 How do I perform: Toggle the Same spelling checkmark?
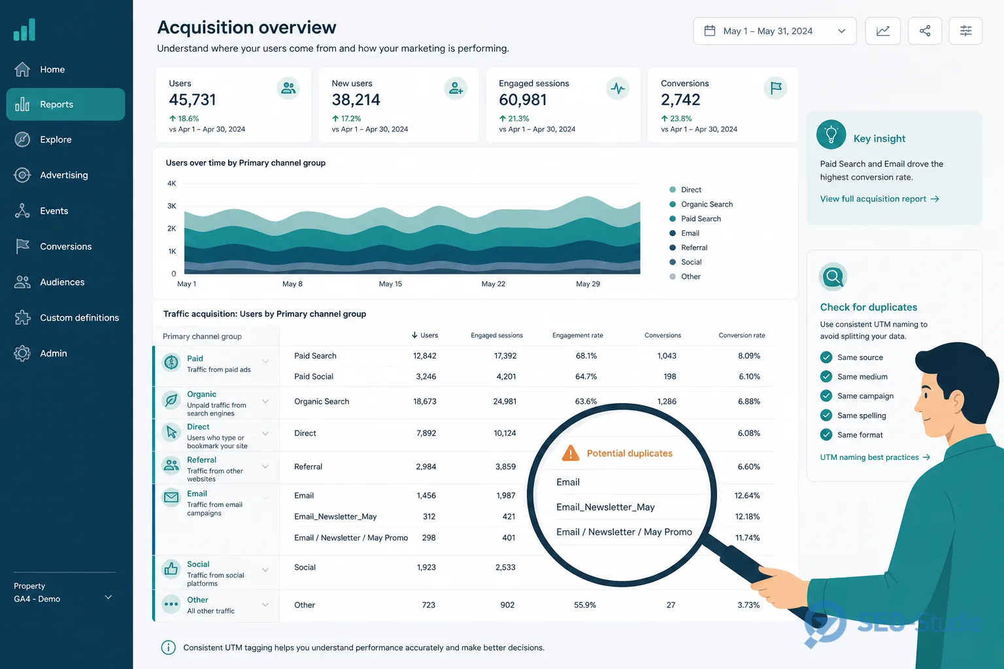826,415
